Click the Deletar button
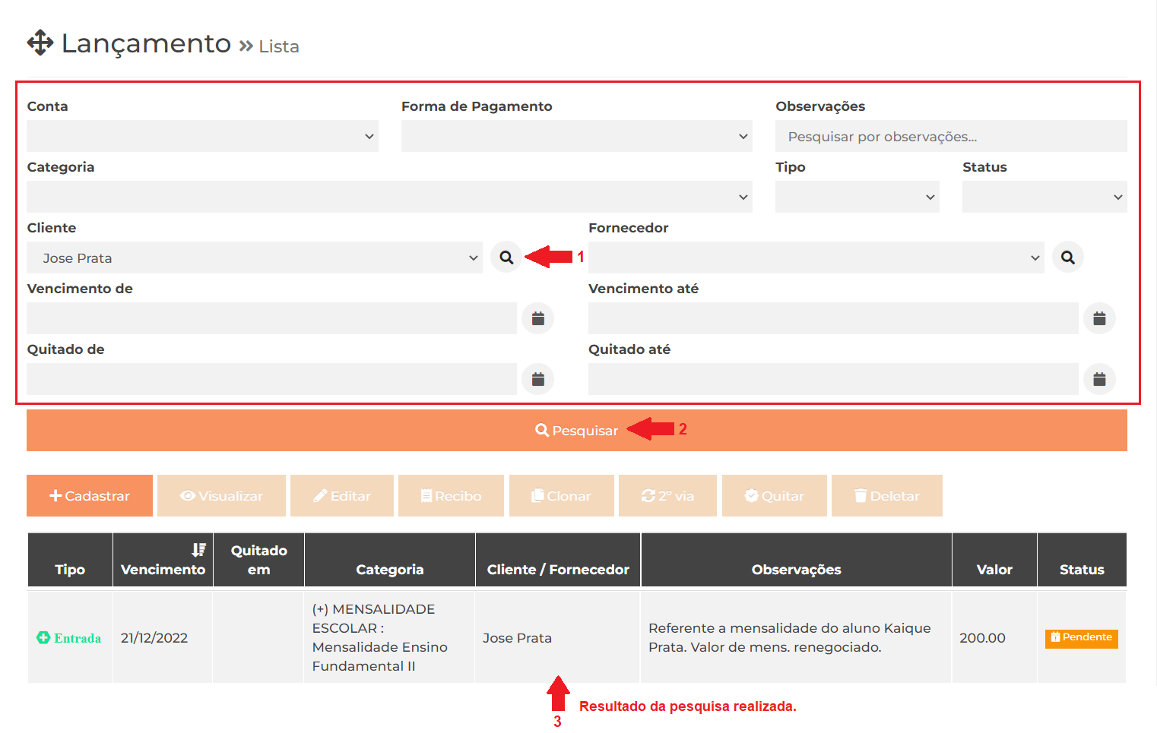Viewport: 1157px width, 733px height. 887,495
